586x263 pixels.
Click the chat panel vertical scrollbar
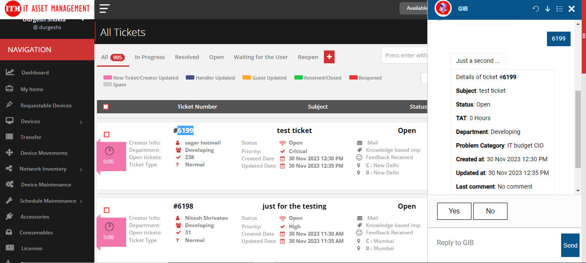(578, 128)
